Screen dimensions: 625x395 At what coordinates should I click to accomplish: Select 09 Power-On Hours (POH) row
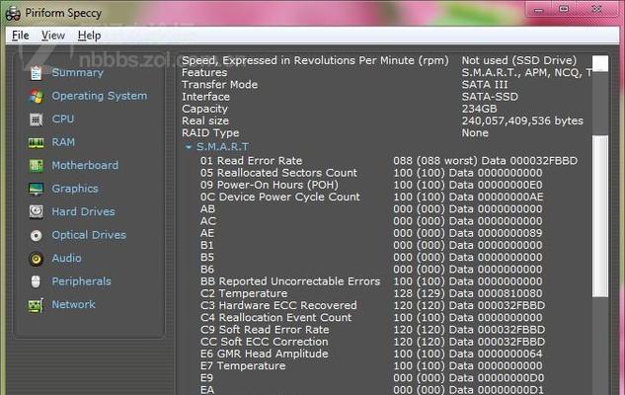tap(371, 185)
